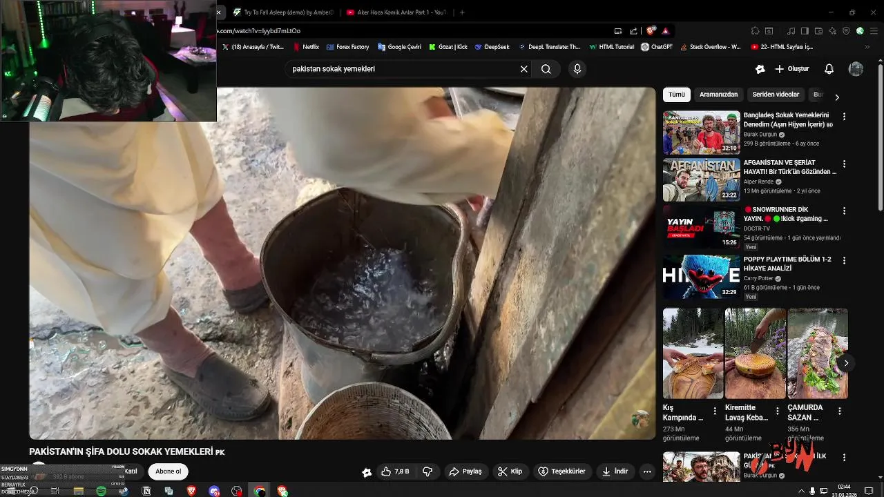Open options menu for AFGANİSTAN VE ŞERİAT video
884x497 pixels.
click(x=844, y=164)
